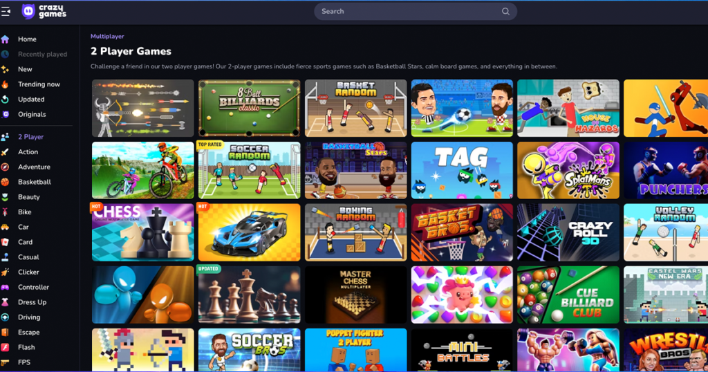The image size is (708, 372).
Task: Open the Puppet Fighter 2 Player game
Action: 356,350
